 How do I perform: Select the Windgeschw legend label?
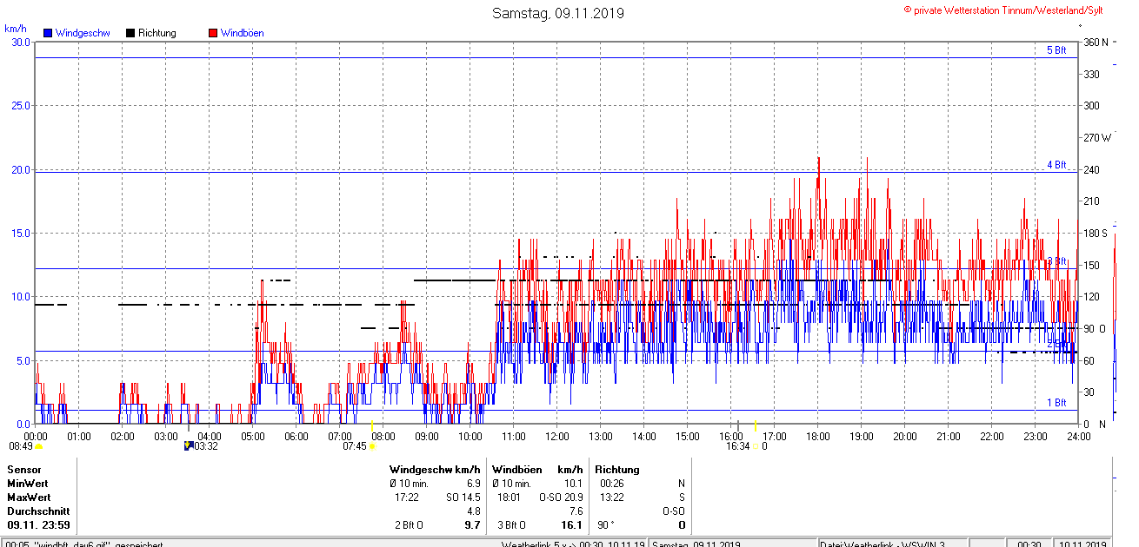click(x=83, y=33)
